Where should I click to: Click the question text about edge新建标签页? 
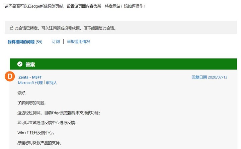click(x=75, y=6)
